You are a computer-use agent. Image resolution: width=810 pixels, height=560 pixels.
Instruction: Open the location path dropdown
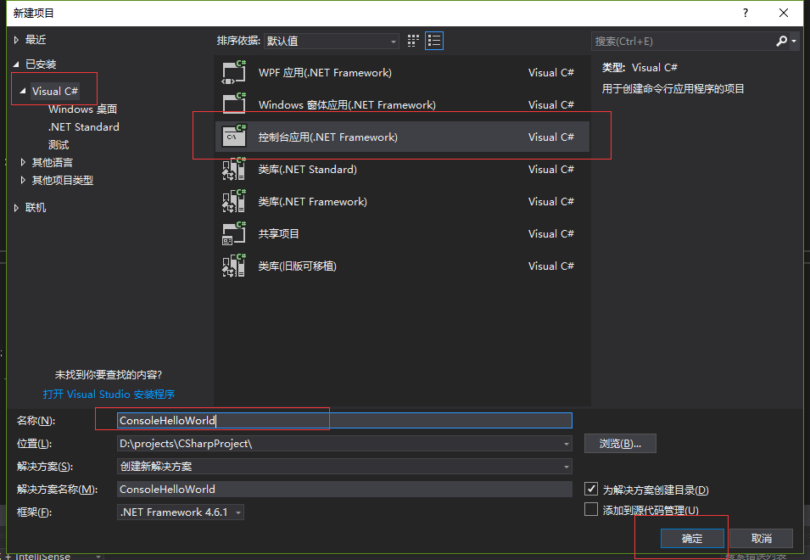click(567, 444)
